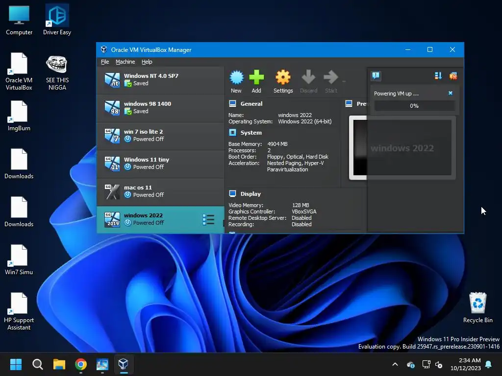Viewport: 502px width, 376px height.
Task: Click the Base Memory value 4904 MB
Action: (277, 144)
